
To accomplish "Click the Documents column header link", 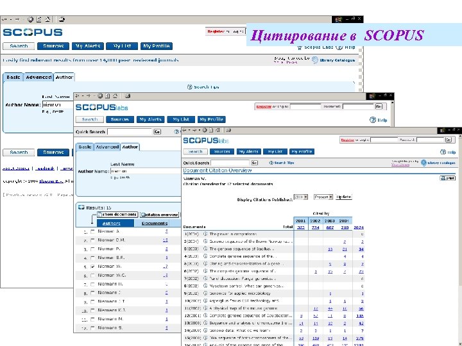I will click(x=155, y=224).
